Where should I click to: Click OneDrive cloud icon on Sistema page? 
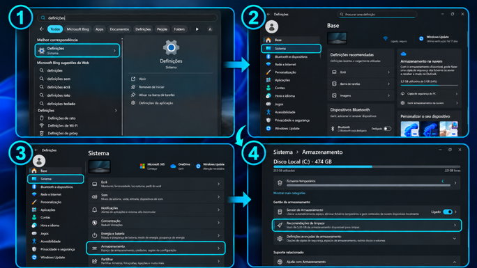173,166
